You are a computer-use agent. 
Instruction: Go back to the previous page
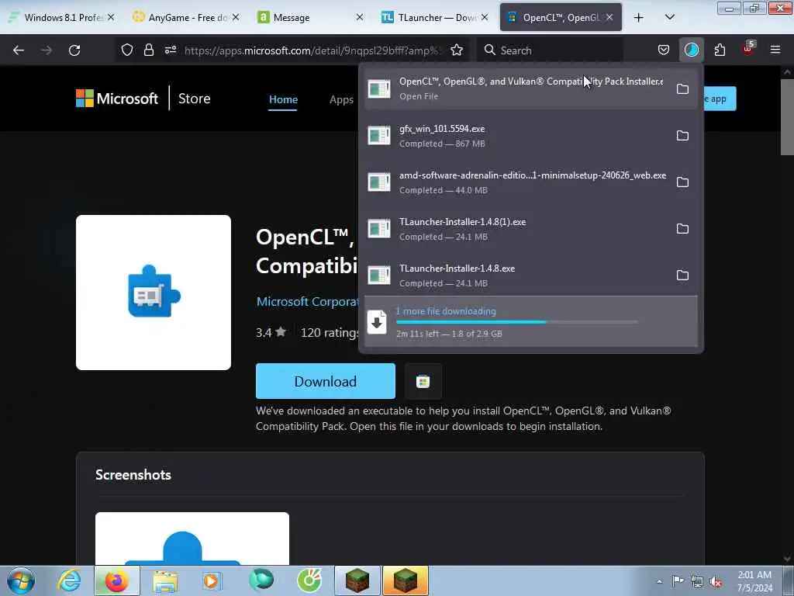coord(19,50)
